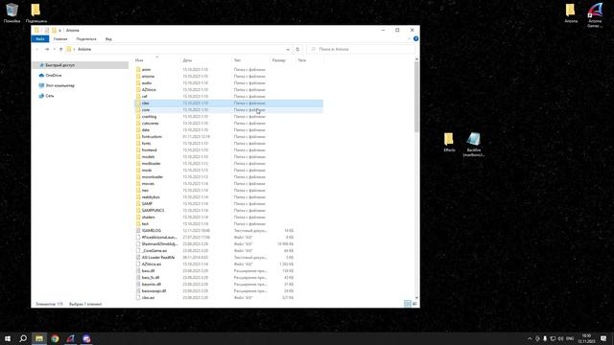Open Google Chrome from taskbar
The image size is (614, 345).
55,338
